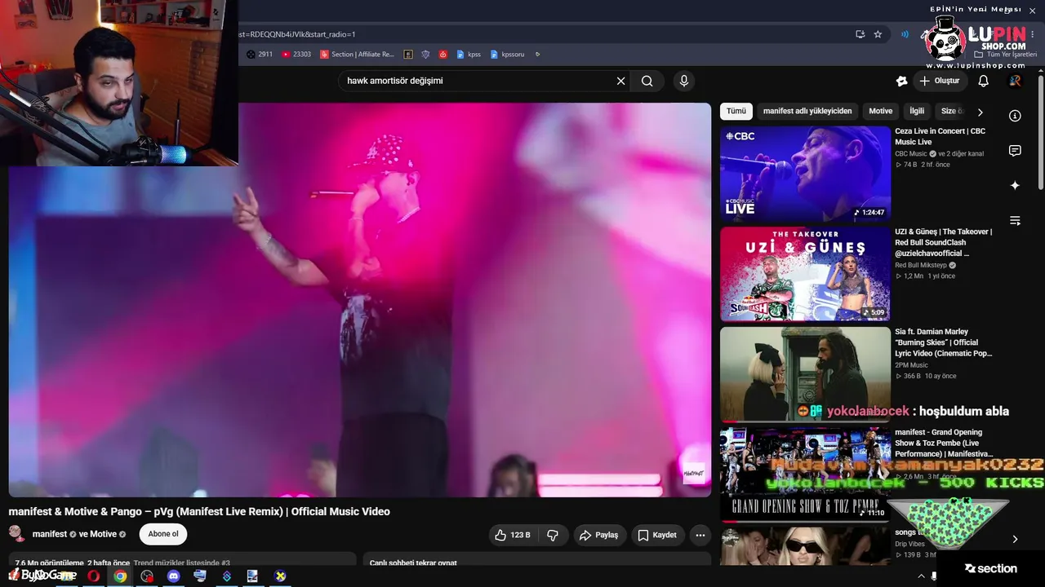Screen dimensions: 1045x587
Task: Click the video title 'manifest & Motive & Pango'
Action: [x=199, y=511]
